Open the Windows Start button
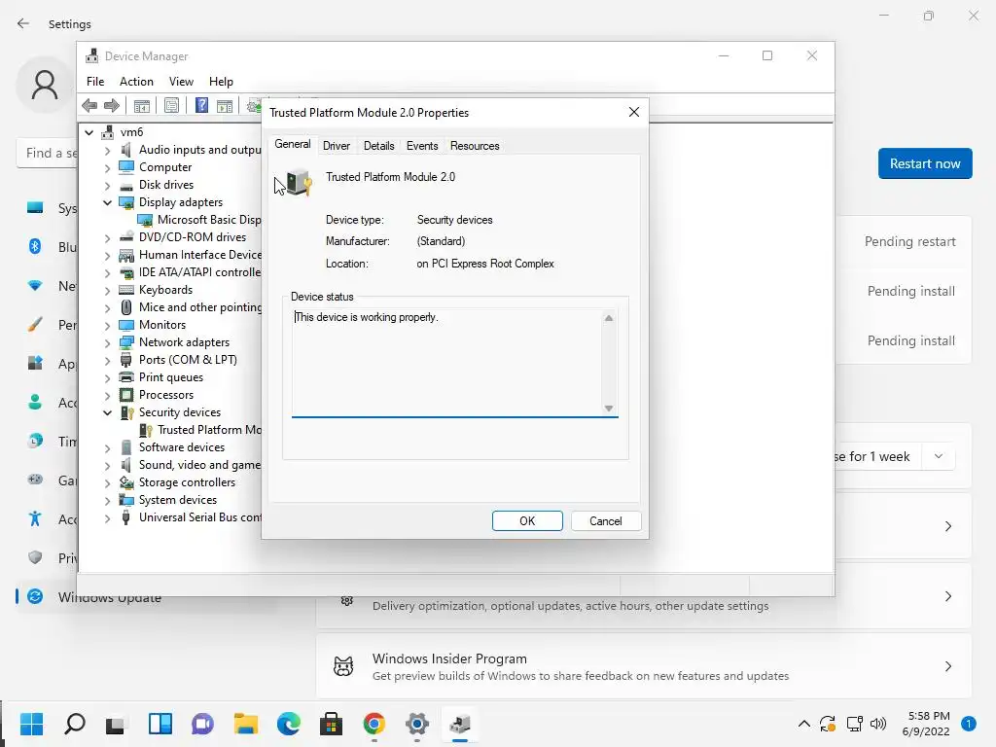The width and height of the screenshot is (996, 747). [x=31, y=724]
